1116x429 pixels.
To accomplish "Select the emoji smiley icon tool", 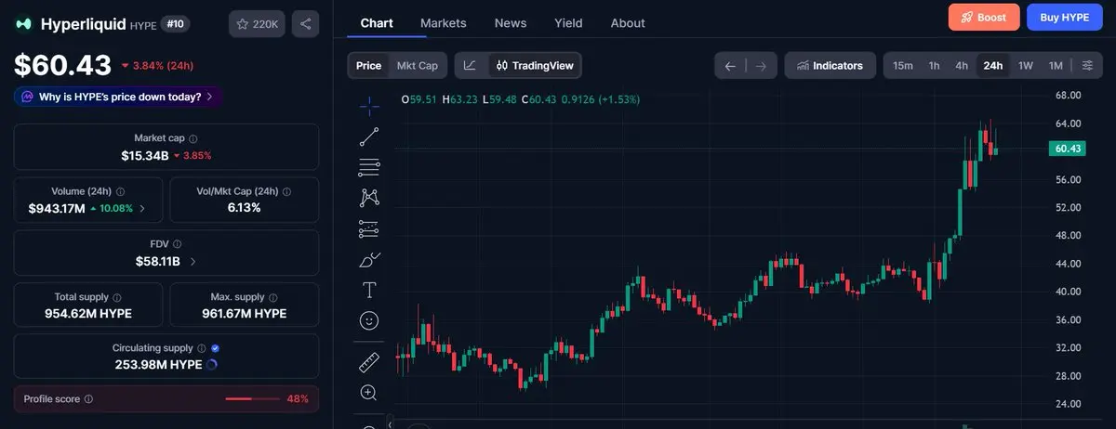I will pyautogui.click(x=369, y=320).
